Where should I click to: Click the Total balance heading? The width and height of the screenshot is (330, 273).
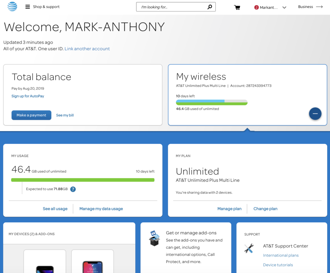pyautogui.click(x=42, y=77)
